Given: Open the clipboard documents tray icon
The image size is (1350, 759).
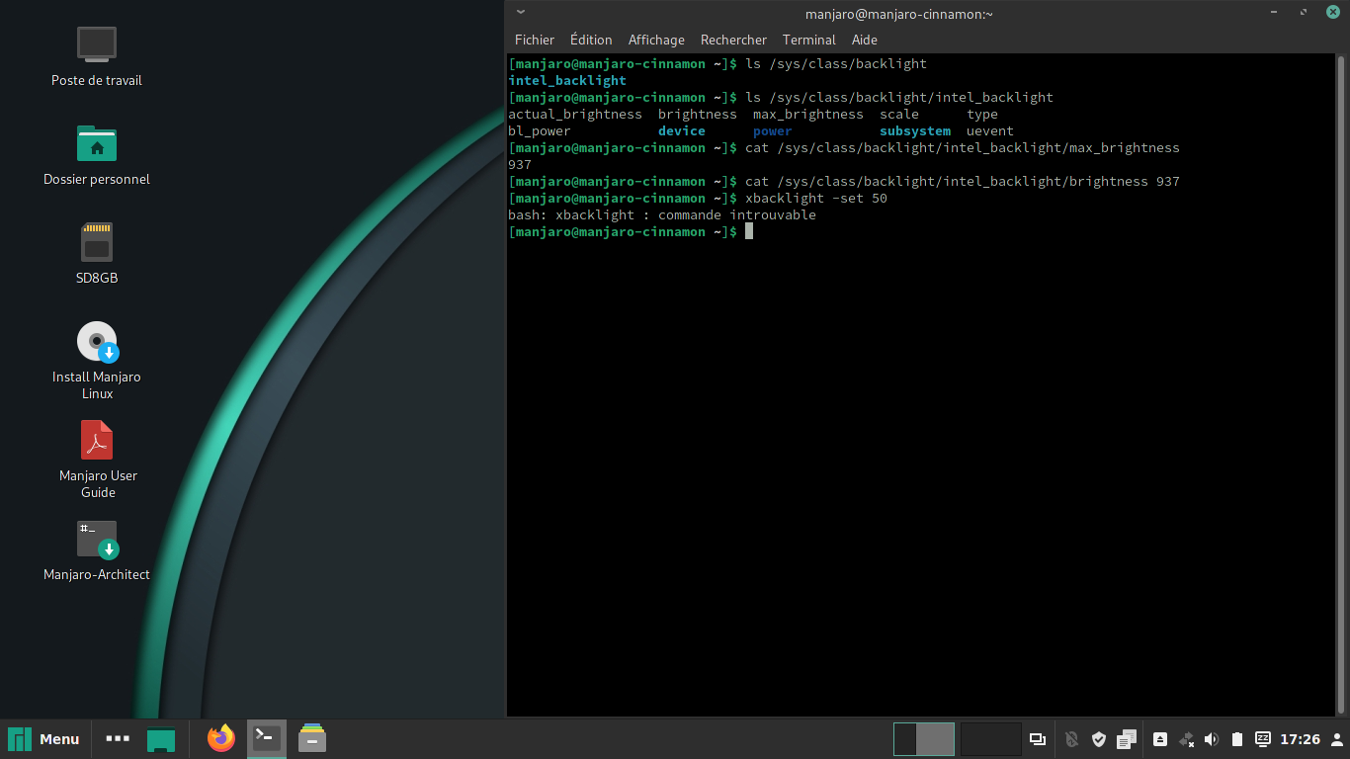Looking at the screenshot, I should point(1127,739).
